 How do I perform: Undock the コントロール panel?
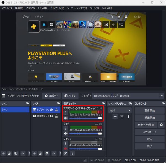click(x=164, y=104)
